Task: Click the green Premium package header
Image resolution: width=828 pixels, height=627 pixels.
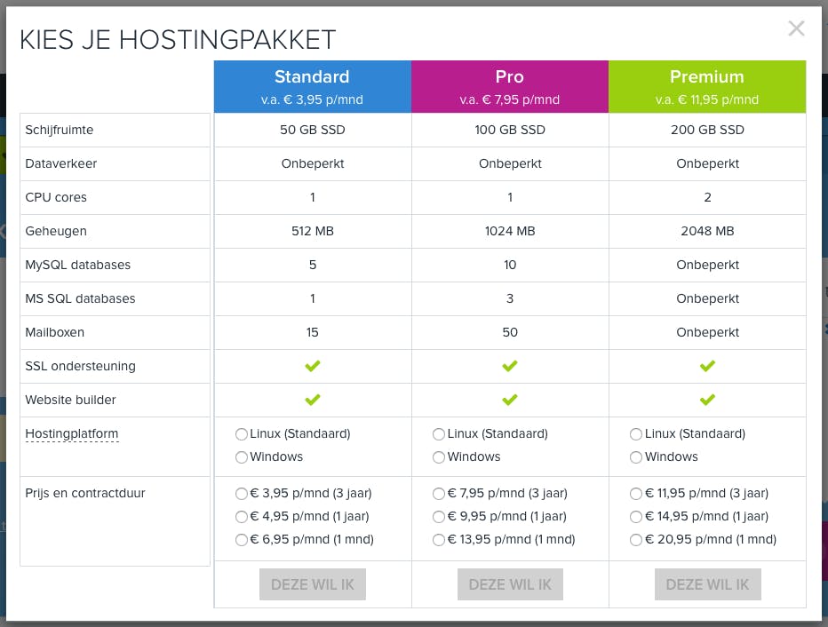Action: (707, 86)
